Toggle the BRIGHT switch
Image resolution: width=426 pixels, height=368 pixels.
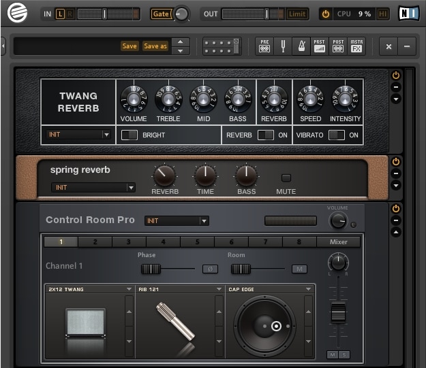coord(130,135)
